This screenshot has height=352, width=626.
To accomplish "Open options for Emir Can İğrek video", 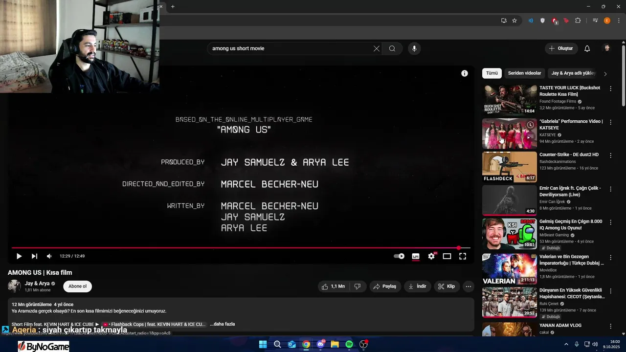I will coord(610,188).
